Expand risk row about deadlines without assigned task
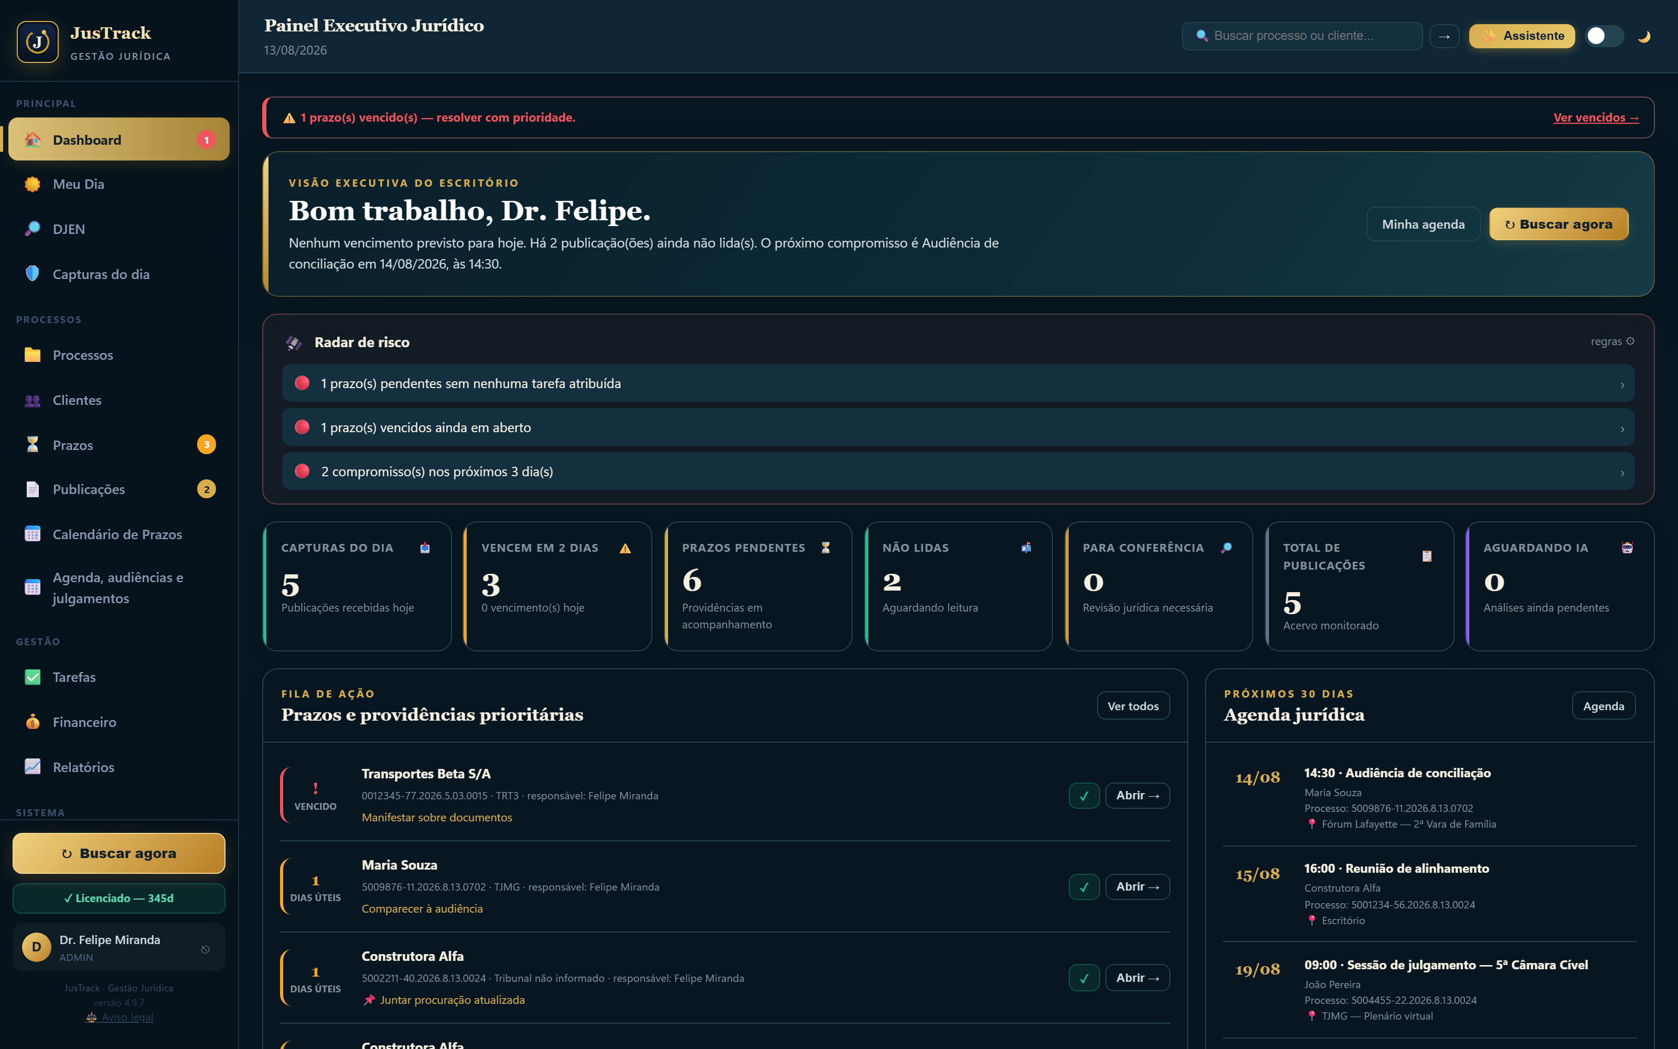The height and width of the screenshot is (1049, 1678). pos(958,383)
